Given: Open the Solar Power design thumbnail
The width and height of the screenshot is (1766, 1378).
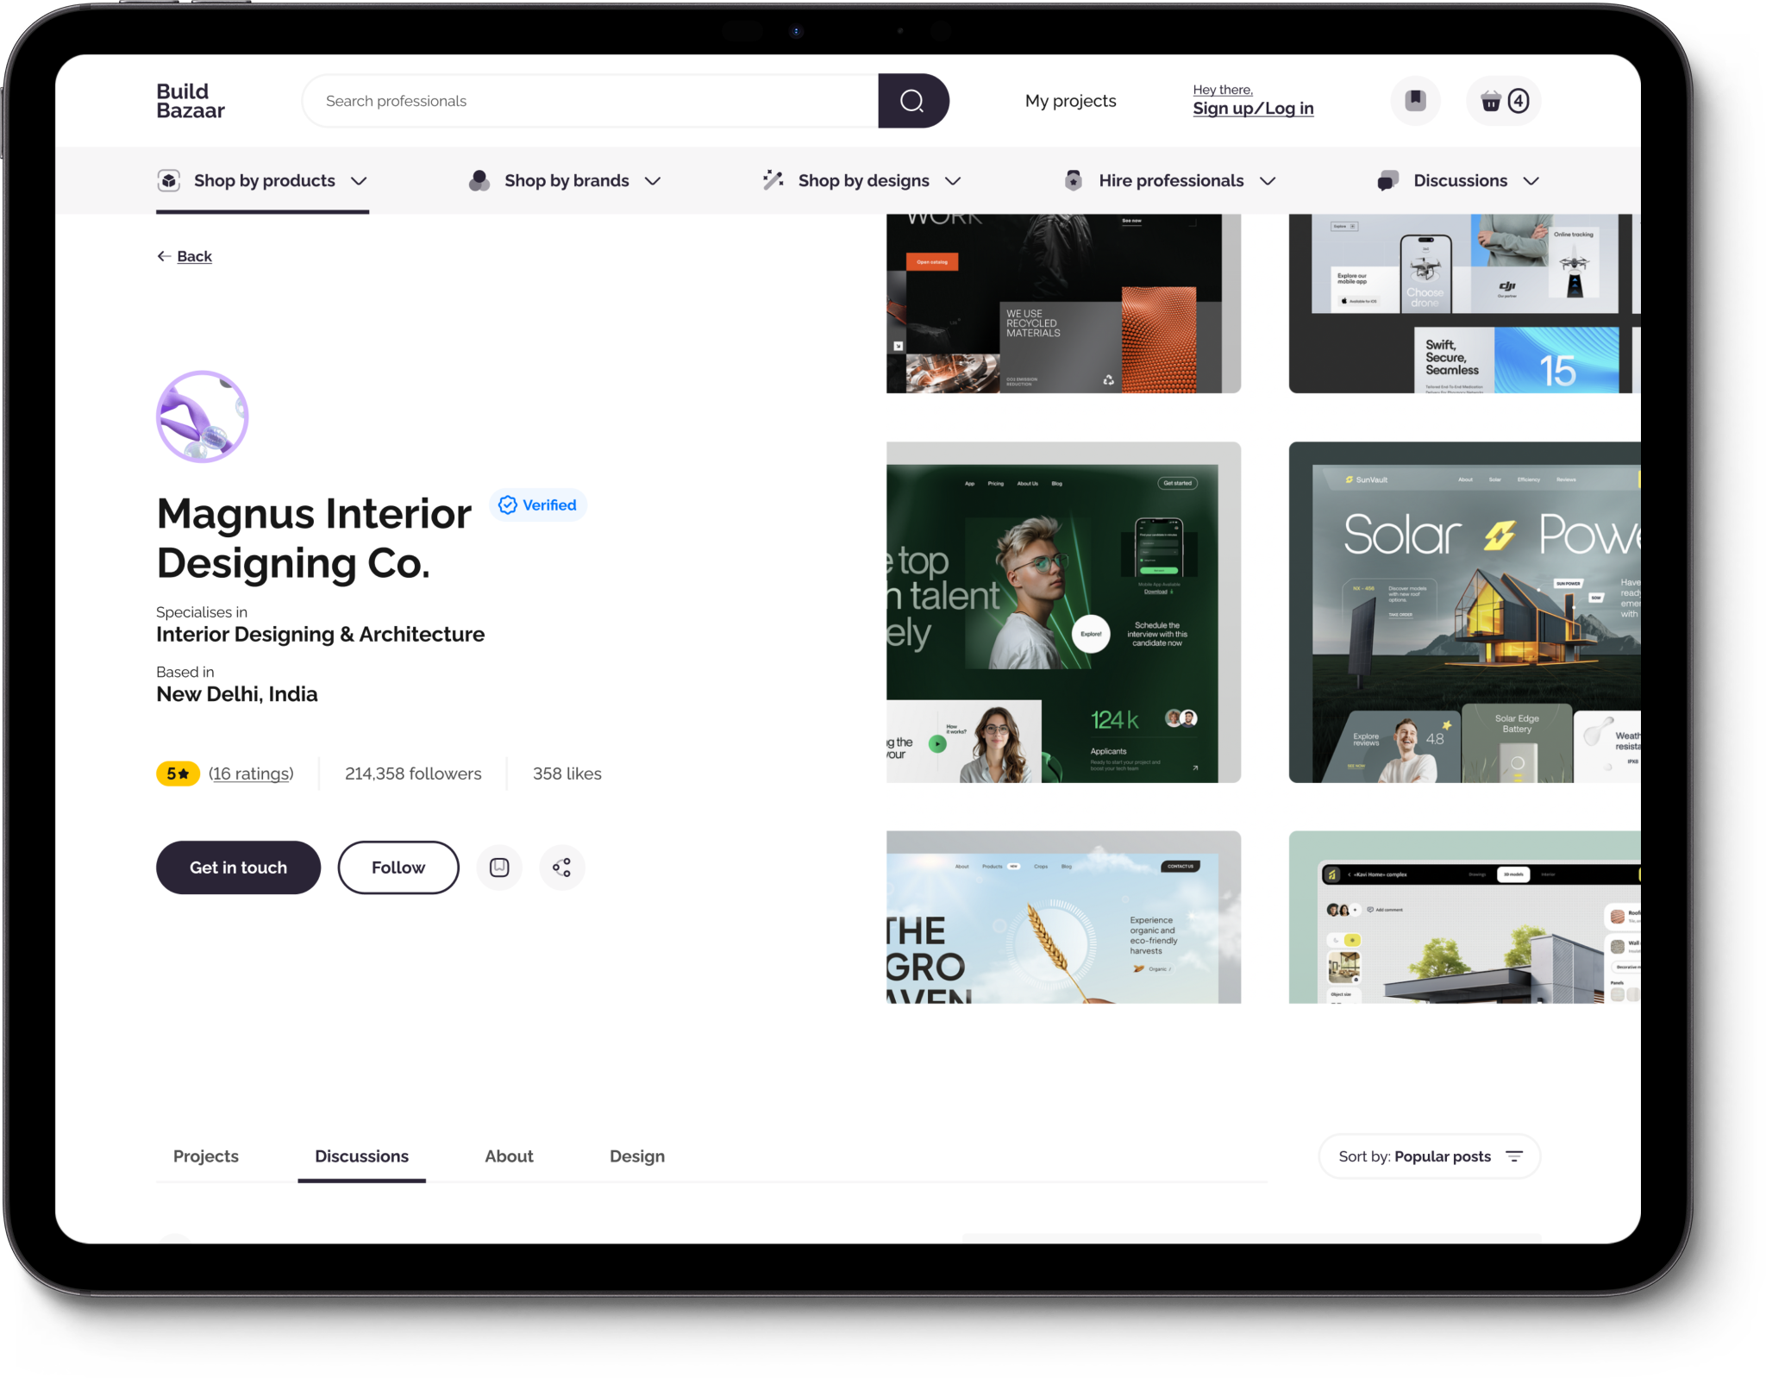Looking at the screenshot, I should [x=1463, y=612].
